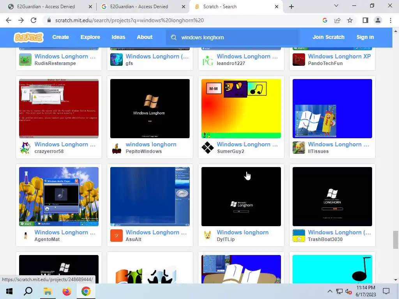Screen dimensions: 399x299
Task: Open the crazyerror58 username link
Action: tap(49, 151)
